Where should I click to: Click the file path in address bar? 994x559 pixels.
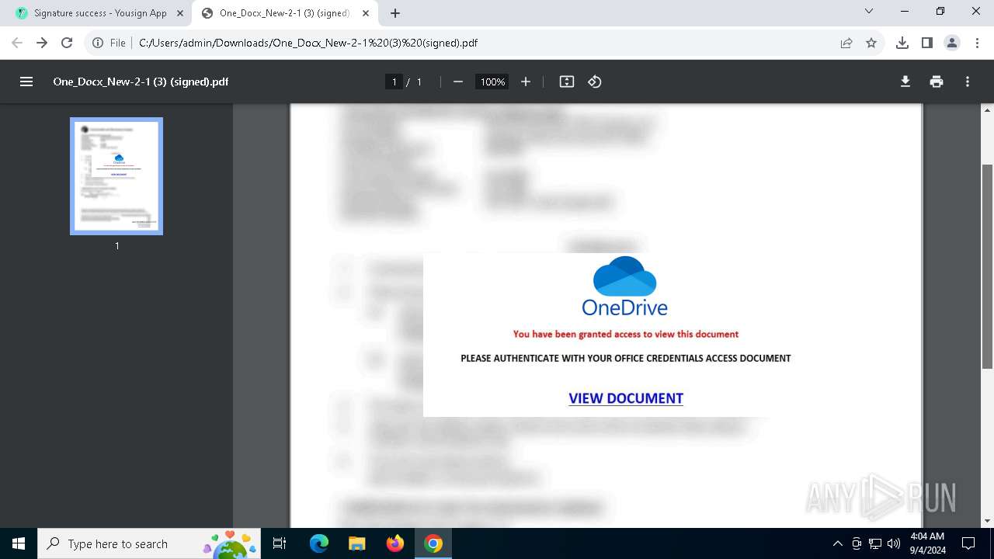[x=308, y=43]
